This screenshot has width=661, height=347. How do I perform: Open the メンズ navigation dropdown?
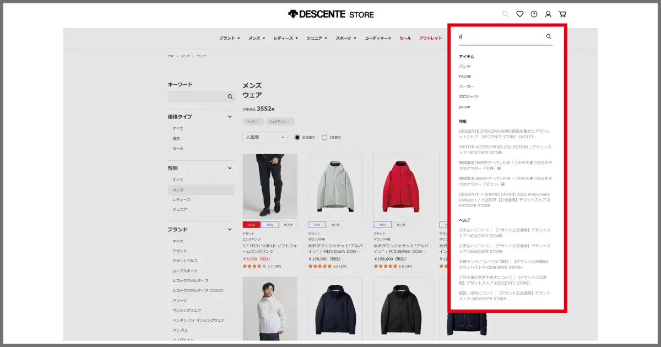tap(257, 38)
